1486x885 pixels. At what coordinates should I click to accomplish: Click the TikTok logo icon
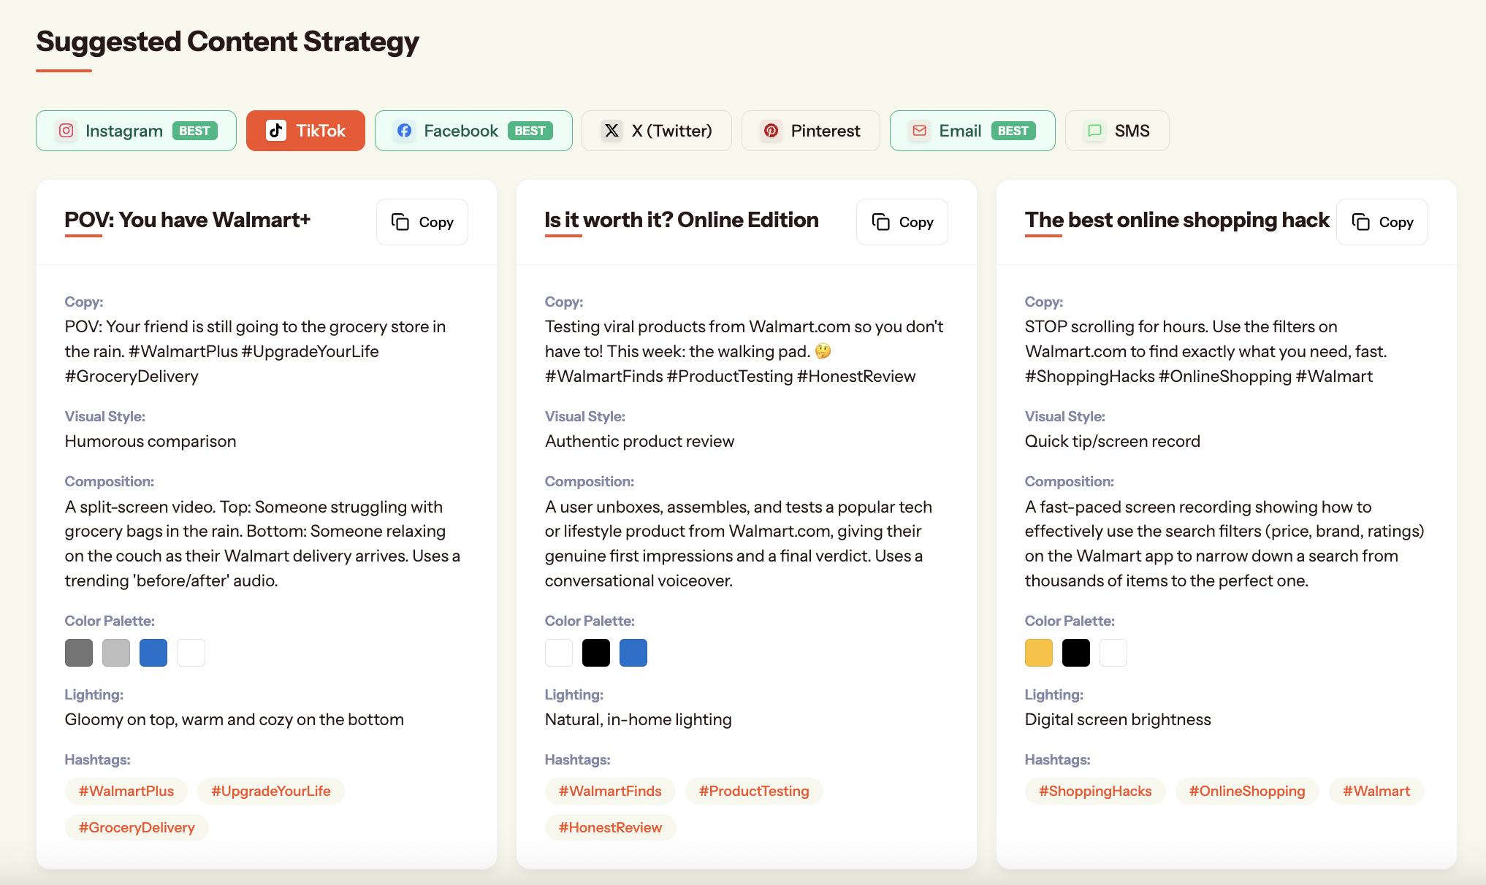[x=275, y=131]
